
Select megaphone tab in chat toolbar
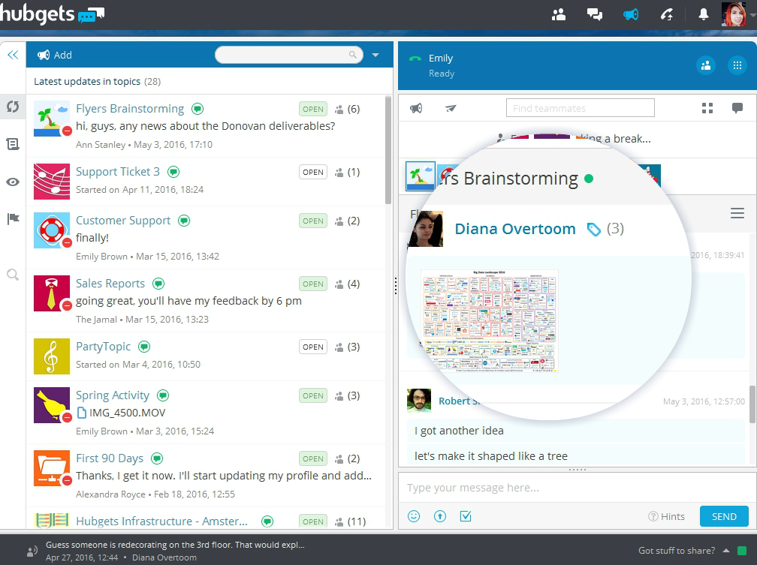click(x=416, y=108)
